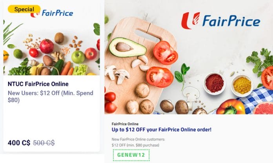
Task: Open the cutting board banner image
Action: tap(189, 57)
